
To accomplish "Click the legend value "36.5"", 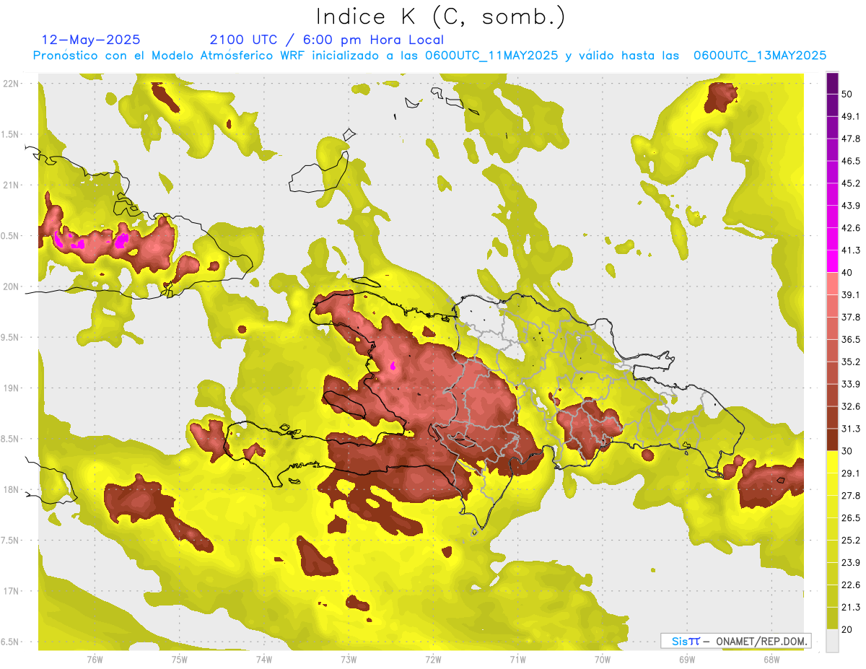I will coord(851,339).
